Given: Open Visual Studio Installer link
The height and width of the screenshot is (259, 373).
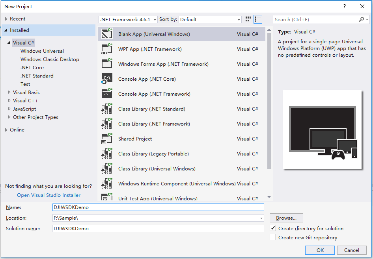Looking at the screenshot, I should point(48,195).
